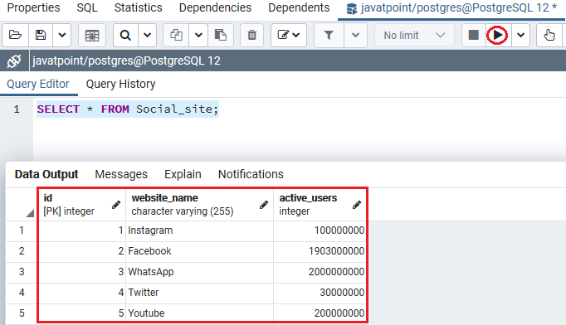Image resolution: width=566 pixels, height=325 pixels.
Task: Expand the Filter options dropdown arrow
Action: pos(355,35)
